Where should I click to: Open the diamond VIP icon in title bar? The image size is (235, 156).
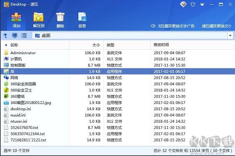coord(183,4)
